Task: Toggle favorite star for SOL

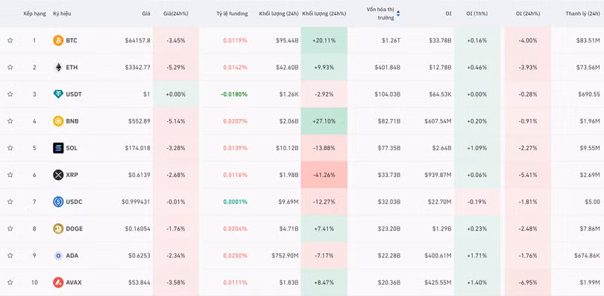Action: tap(10, 148)
